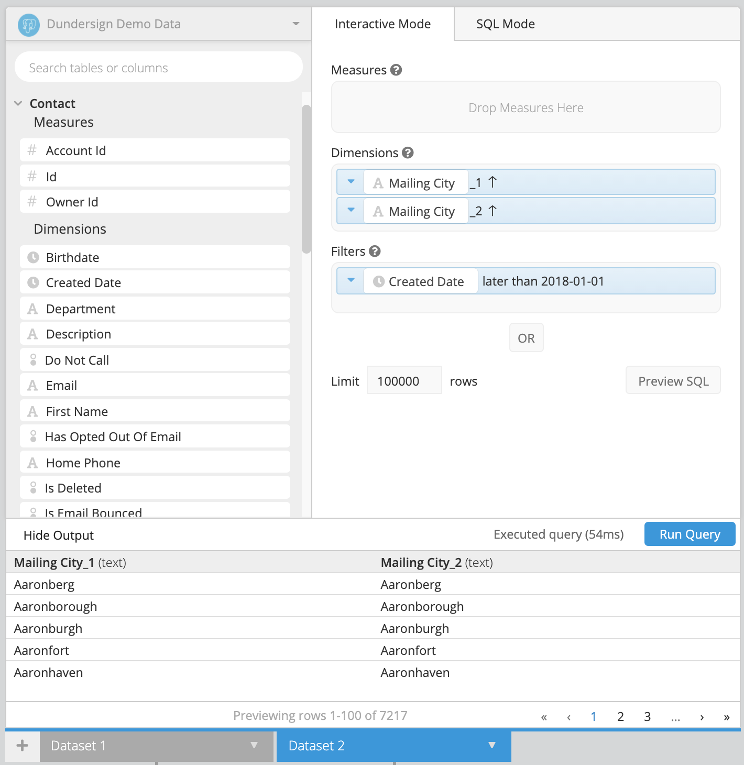Image resolution: width=744 pixels, height=765 pixels.
Task: Click the Filters help question mark icon
Action: point(375,251)
